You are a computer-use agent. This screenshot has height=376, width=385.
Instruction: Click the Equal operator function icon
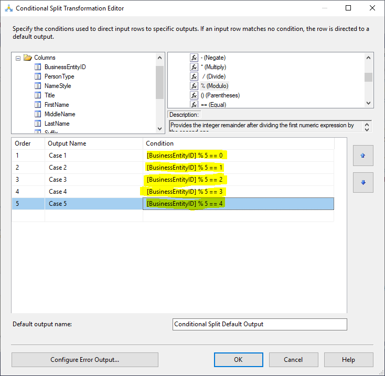point(194,104)
